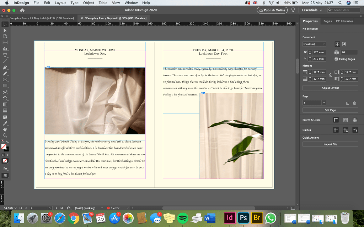The height and width of the screenshot is (227, 364).
Task: Pick the Scissors tool
Action: [5, 92]
